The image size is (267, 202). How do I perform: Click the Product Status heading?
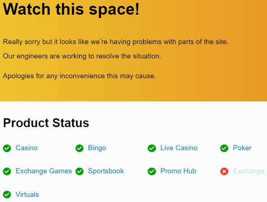point(46,123)
